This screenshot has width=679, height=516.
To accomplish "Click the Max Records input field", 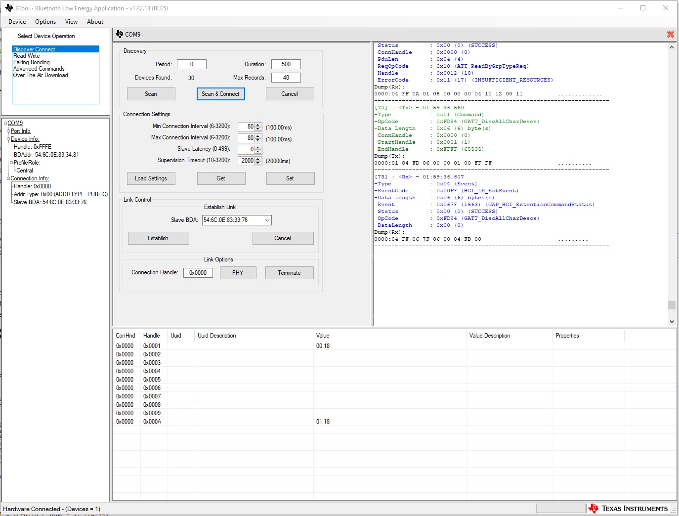I will pyautogui.click(x=286, y=78).
